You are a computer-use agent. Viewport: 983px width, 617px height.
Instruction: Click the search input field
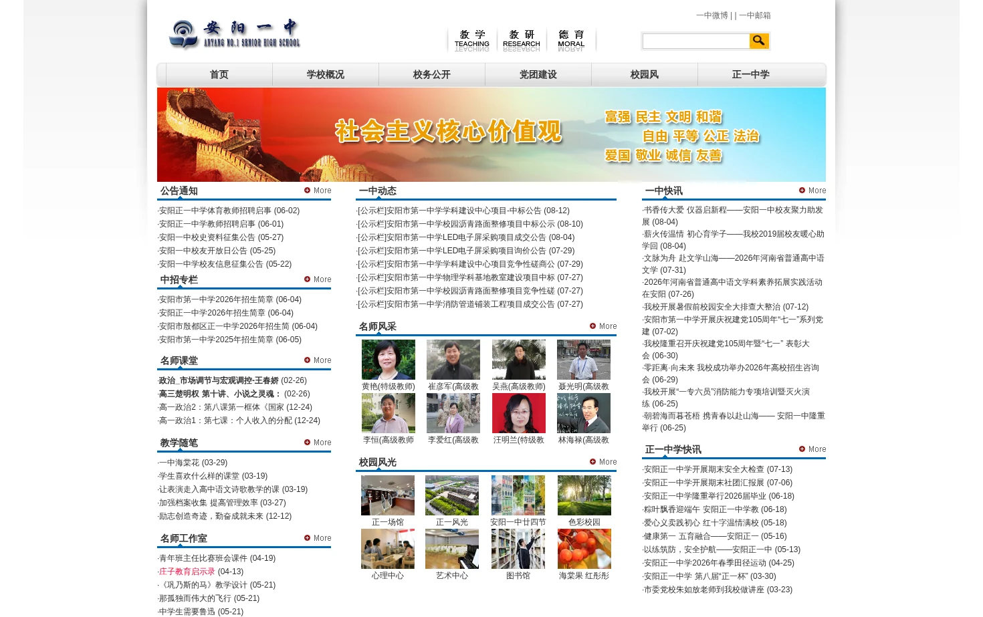695,41
